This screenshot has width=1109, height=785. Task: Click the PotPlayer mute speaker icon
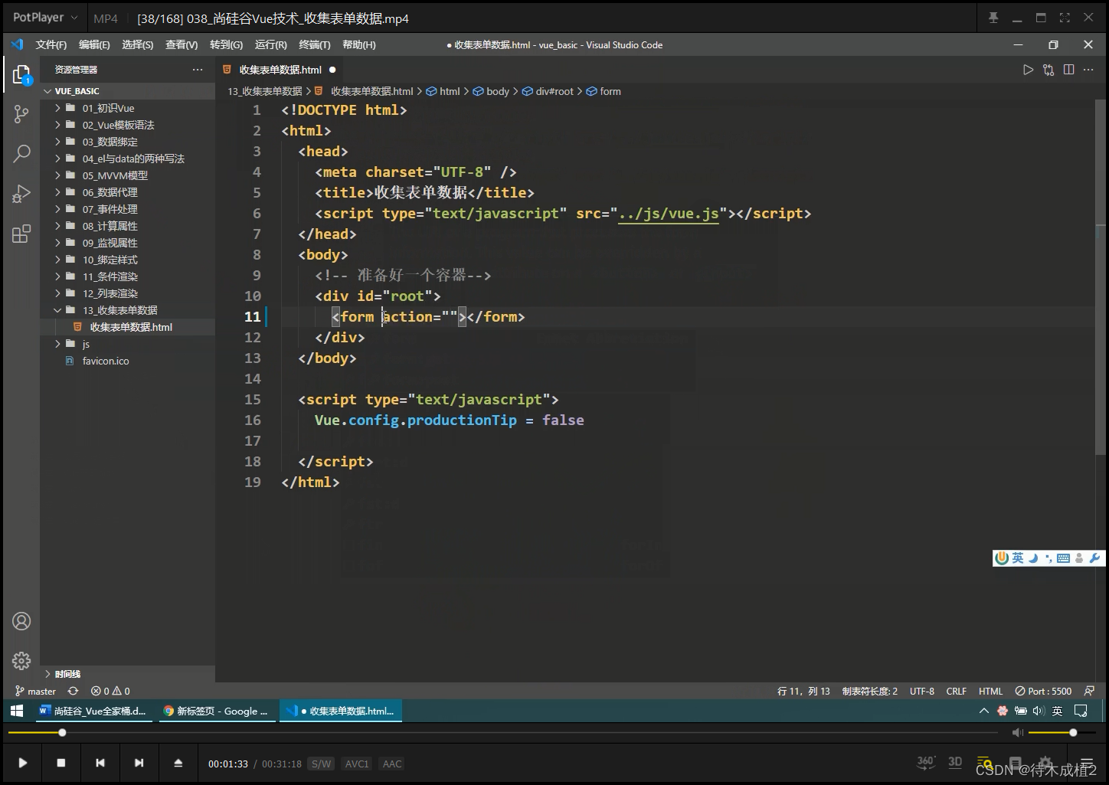[1017, 733]
